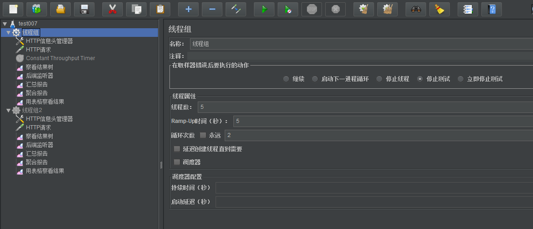The image size is (533, 229).
Task: Save the test plan with floppy icon
Action: [x=84, y=9]
